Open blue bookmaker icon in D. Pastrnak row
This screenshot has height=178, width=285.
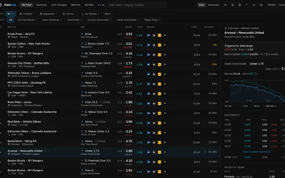coord(149,162)
